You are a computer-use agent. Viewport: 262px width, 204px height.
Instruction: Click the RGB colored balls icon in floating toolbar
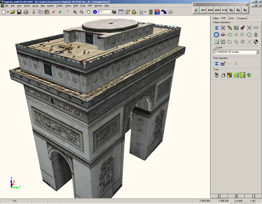click(196, 10)
